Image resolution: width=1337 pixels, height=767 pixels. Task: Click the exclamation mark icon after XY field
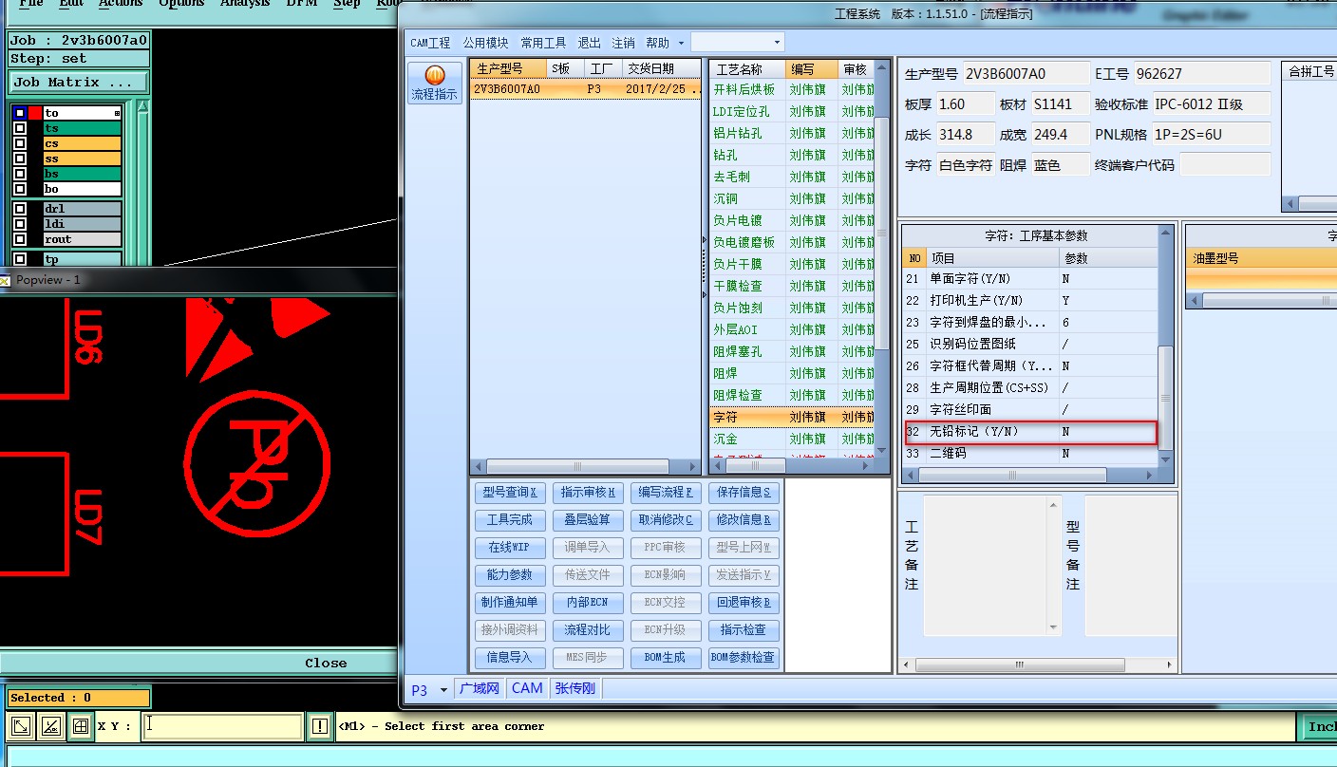(320, 727)
